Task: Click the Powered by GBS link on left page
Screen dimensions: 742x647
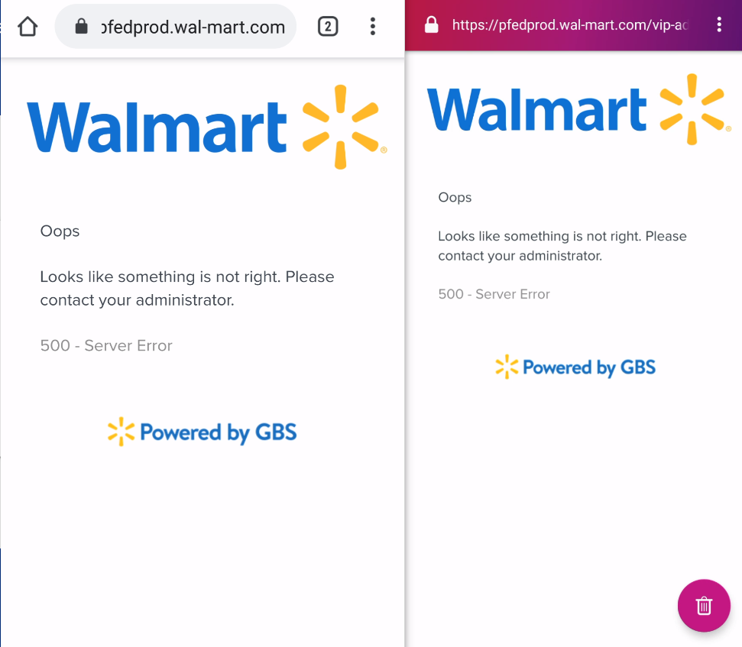Action: (x=202, y=432)
